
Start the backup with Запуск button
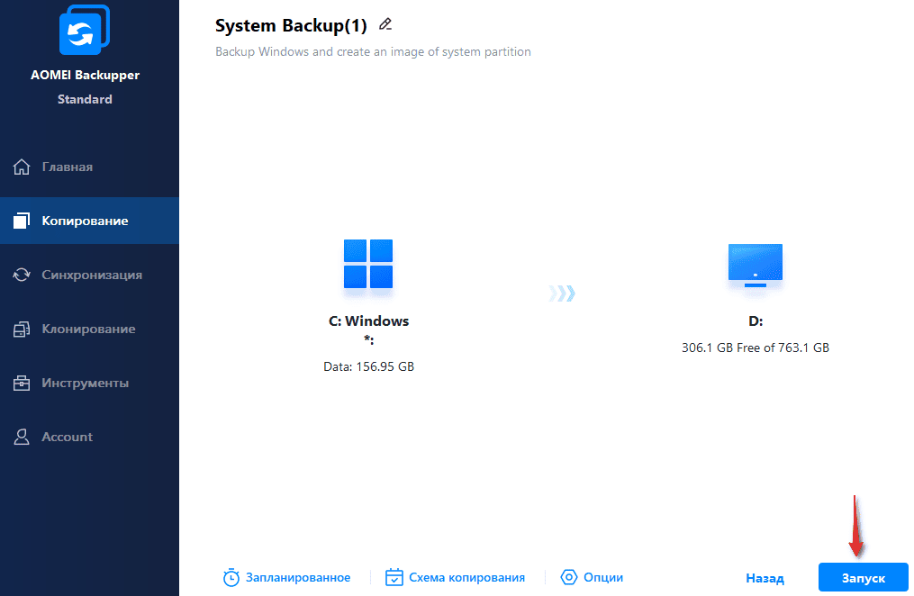pyautogui.click(x=864, y=577)
